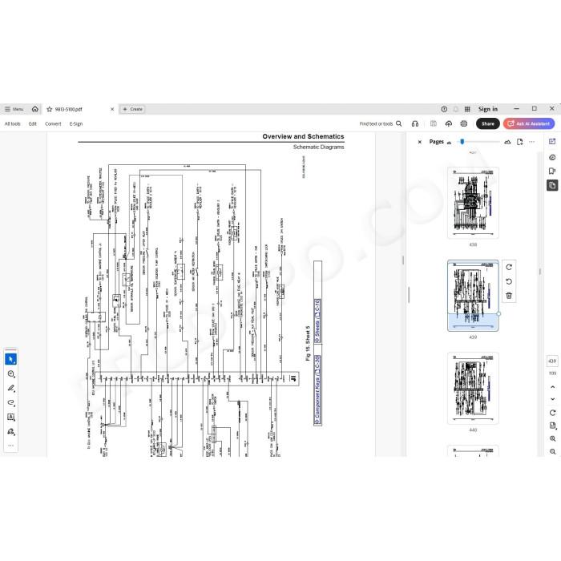Choose the signature stamp tool

point(10,431)
